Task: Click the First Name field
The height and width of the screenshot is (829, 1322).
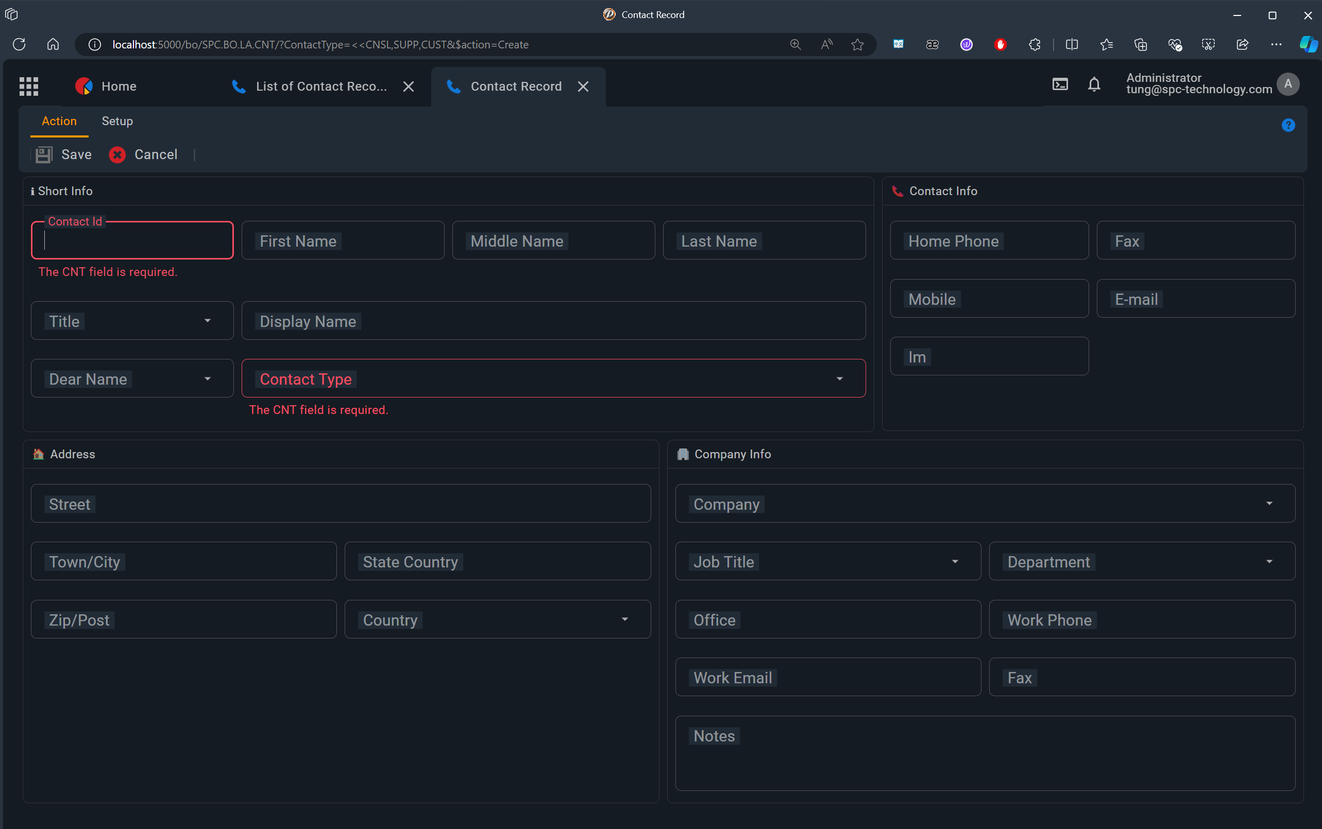Action: tap(343, 240)
